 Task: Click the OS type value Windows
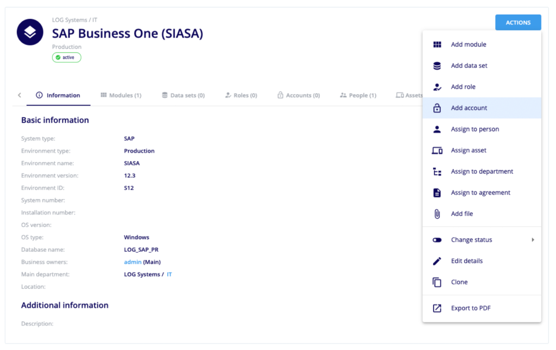[x=136, y=237]
